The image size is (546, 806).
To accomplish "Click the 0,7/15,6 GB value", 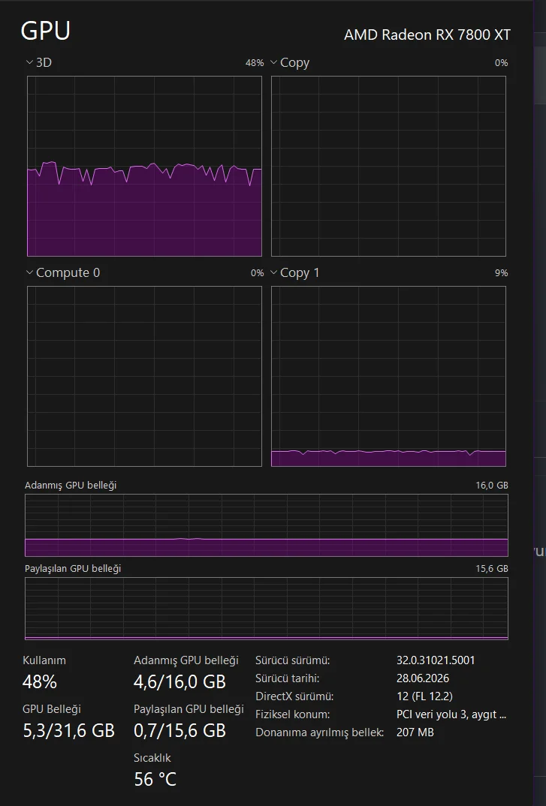I will [x=179, y=731].
